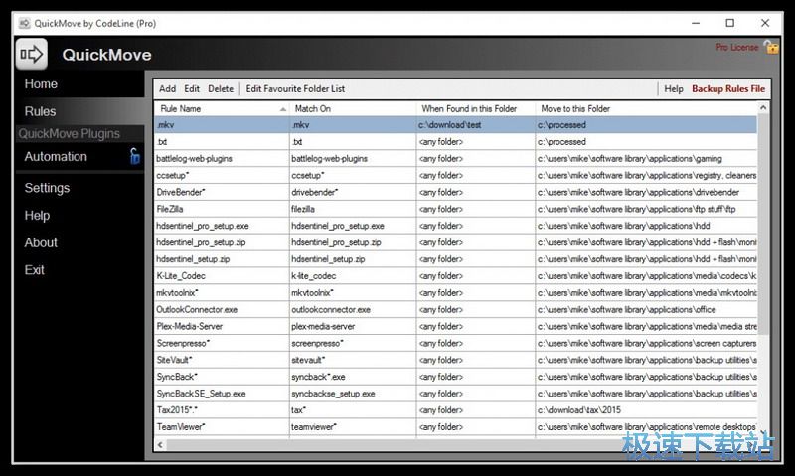This screenshot has width=795, height=476.
Task: Select Exit in the sidebar
Action: [35, 270]
